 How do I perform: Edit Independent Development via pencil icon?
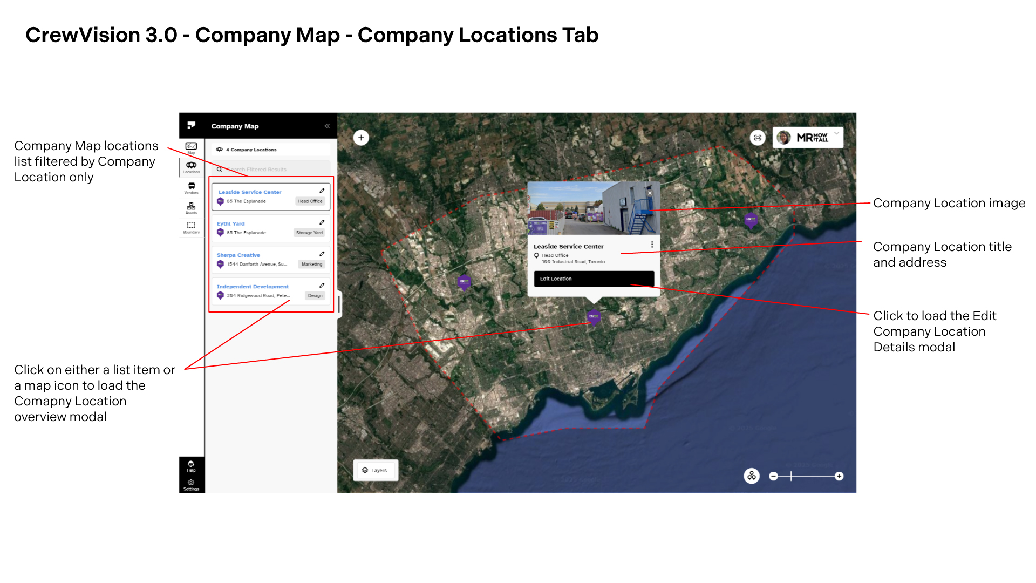point(322,285)
